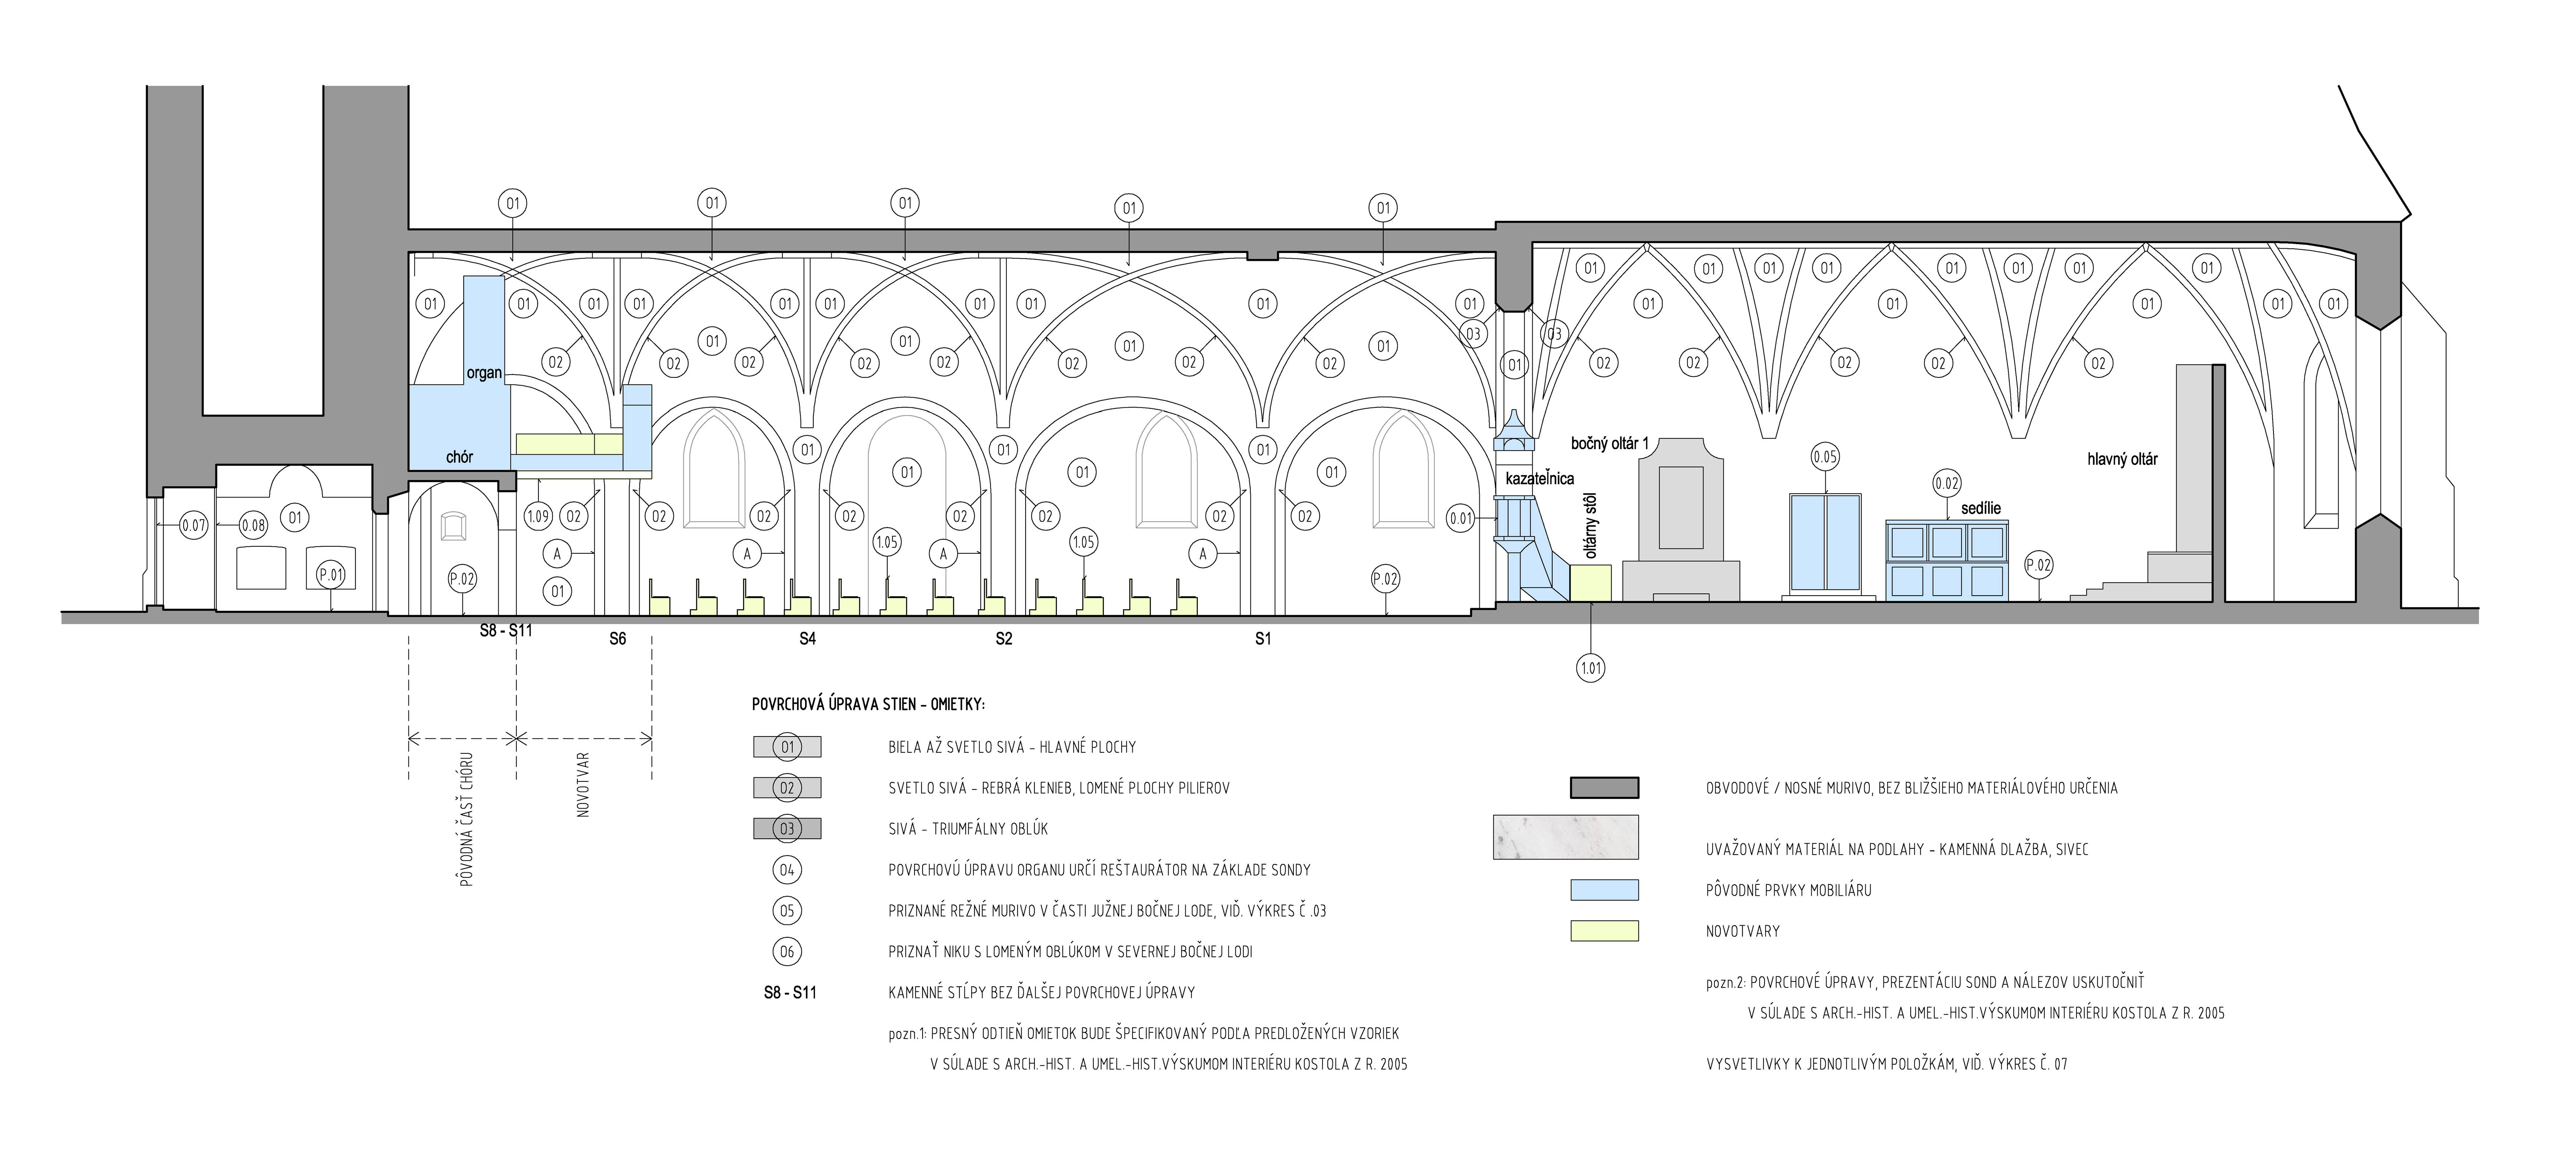2576x1150 pixels.
Task: Click the circled 1.01 marker below the floor
Action: pyautogui.click(x=1590, y=668)
